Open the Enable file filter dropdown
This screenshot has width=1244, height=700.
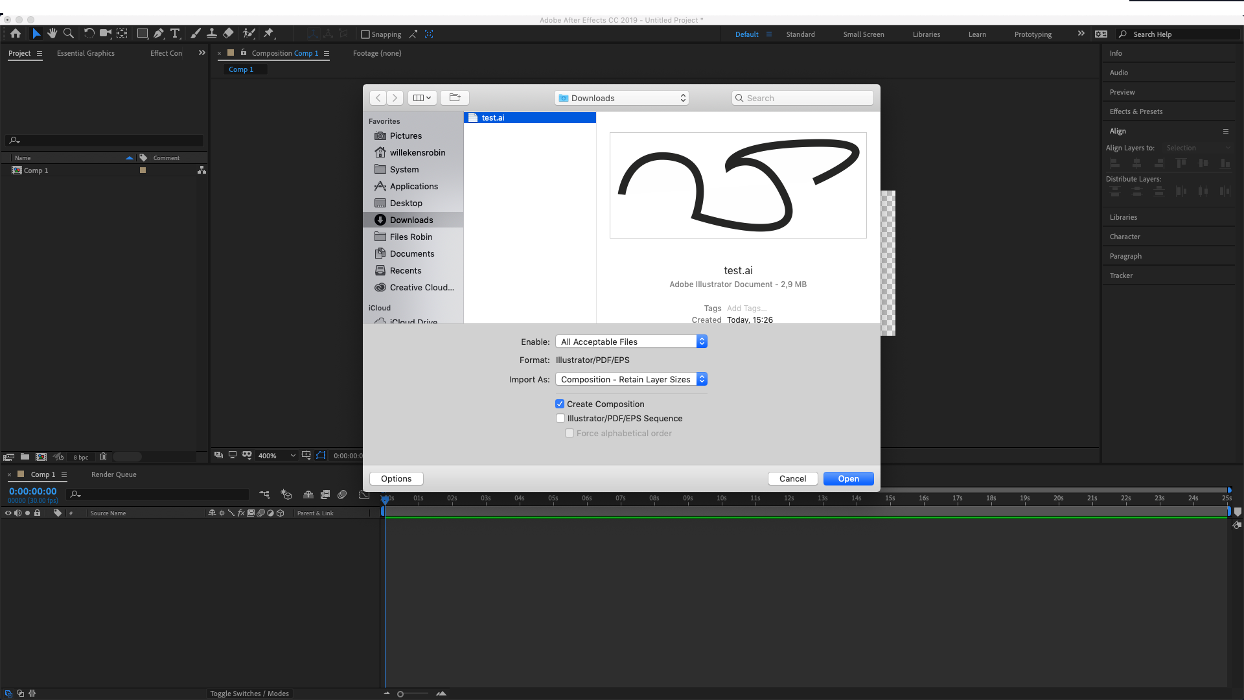[631, 342]
